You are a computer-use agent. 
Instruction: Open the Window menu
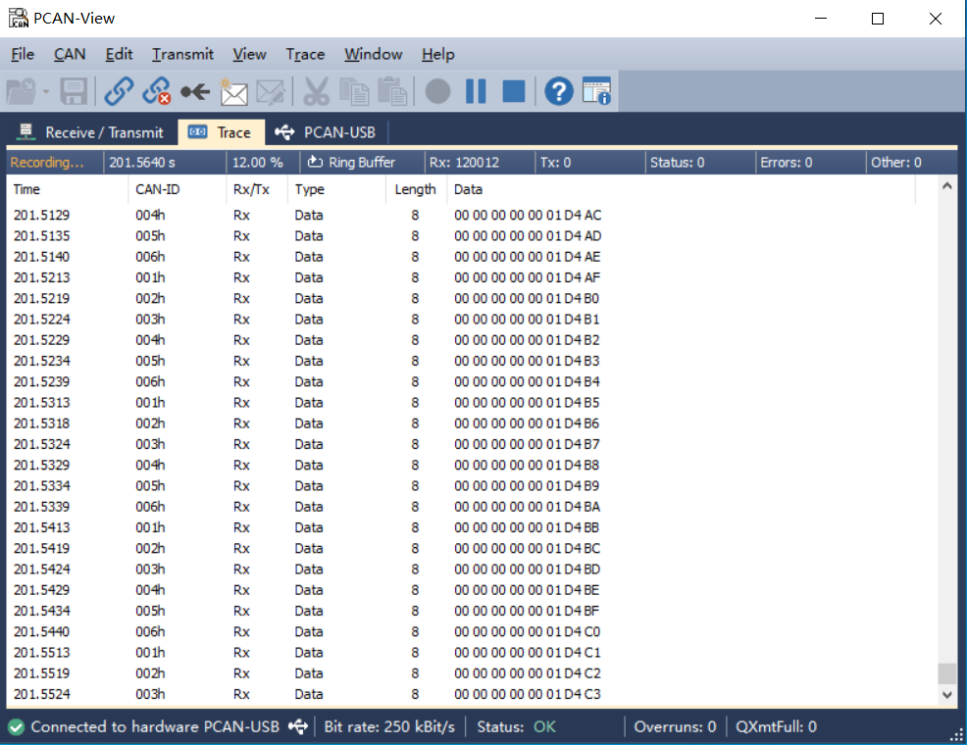[373, 54]
